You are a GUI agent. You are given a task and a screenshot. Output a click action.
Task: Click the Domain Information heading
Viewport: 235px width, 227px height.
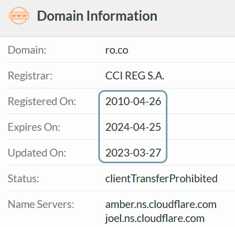click(97, 16)
